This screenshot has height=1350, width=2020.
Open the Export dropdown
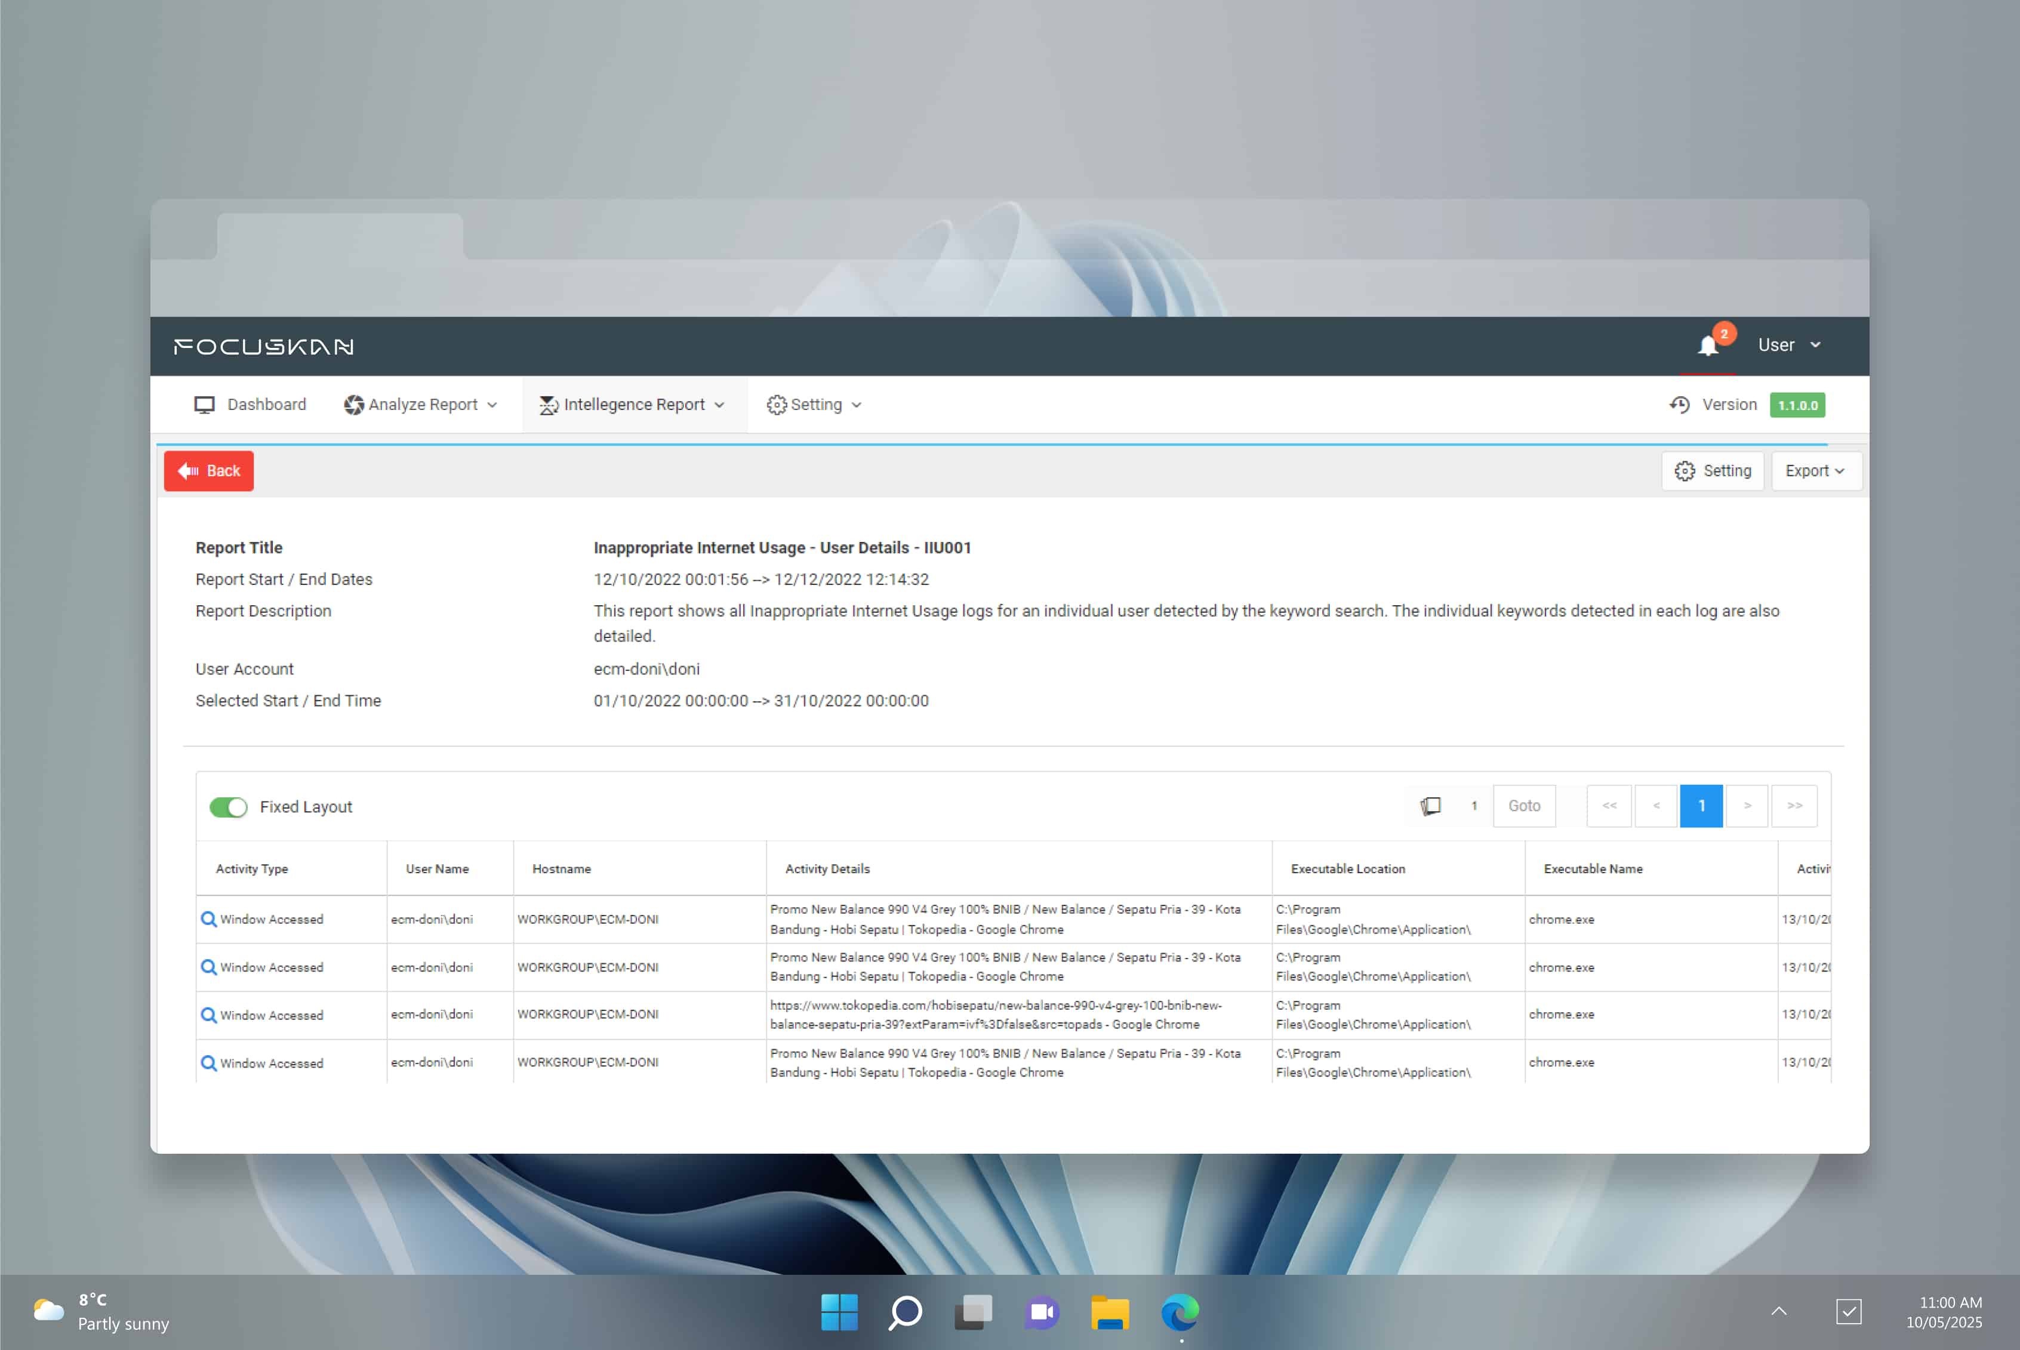click(1816, 471)
